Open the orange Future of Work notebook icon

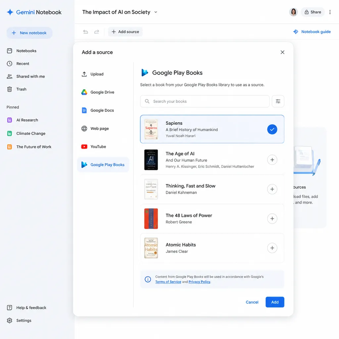(10, 147)
